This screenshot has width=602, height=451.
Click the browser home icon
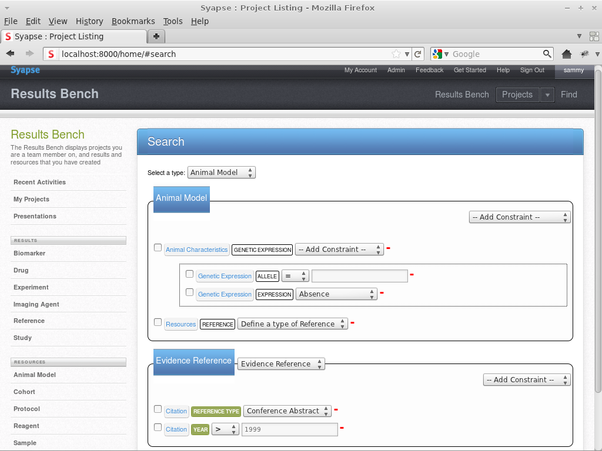click(x=567, y=54)
